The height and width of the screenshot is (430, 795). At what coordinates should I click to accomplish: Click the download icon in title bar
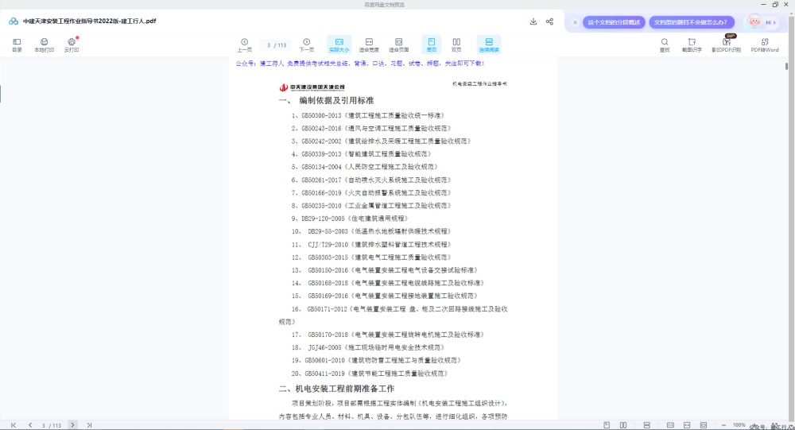pyautogui.click(x=533, y=21)
